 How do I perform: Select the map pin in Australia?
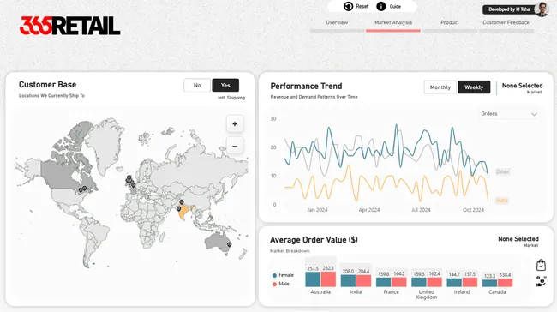(229, 244)
